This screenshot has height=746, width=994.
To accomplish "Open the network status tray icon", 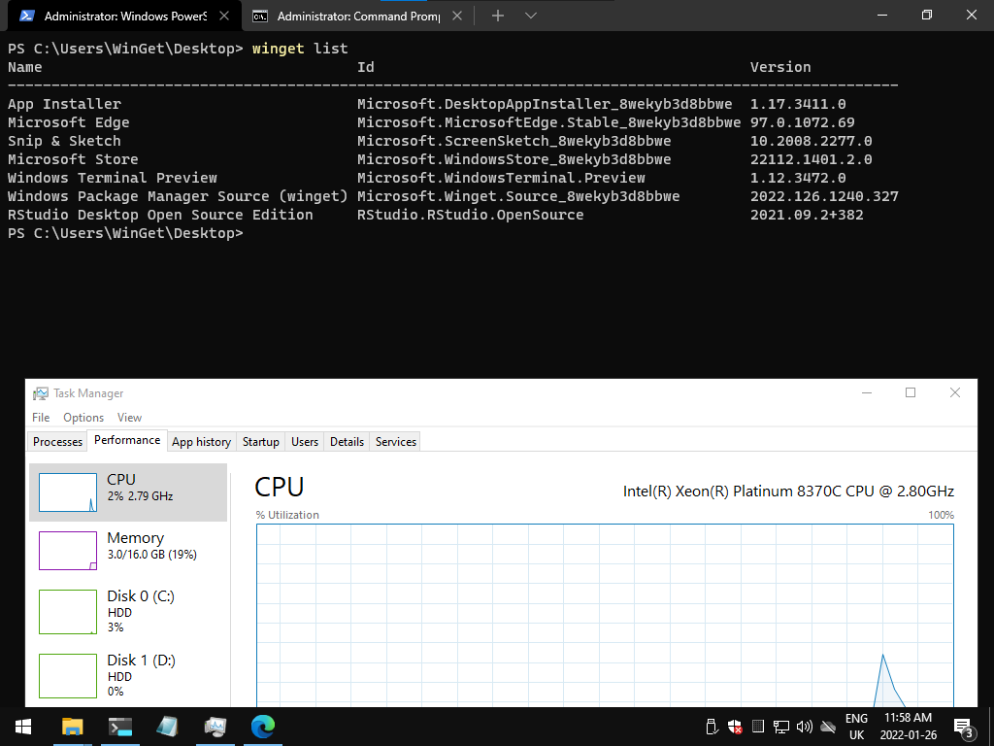I will pyautogui.click(x=781, y=727).
